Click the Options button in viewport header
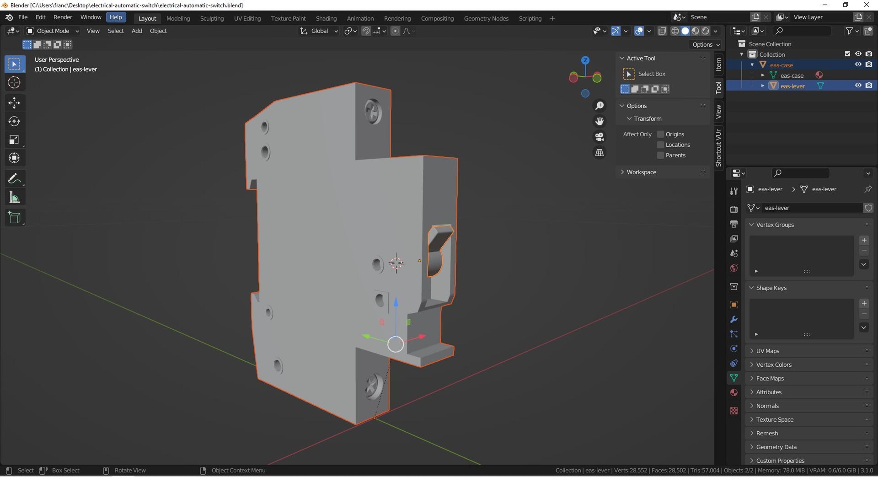The height and width of the screenshot is (477, 878). tap(706, 44)
